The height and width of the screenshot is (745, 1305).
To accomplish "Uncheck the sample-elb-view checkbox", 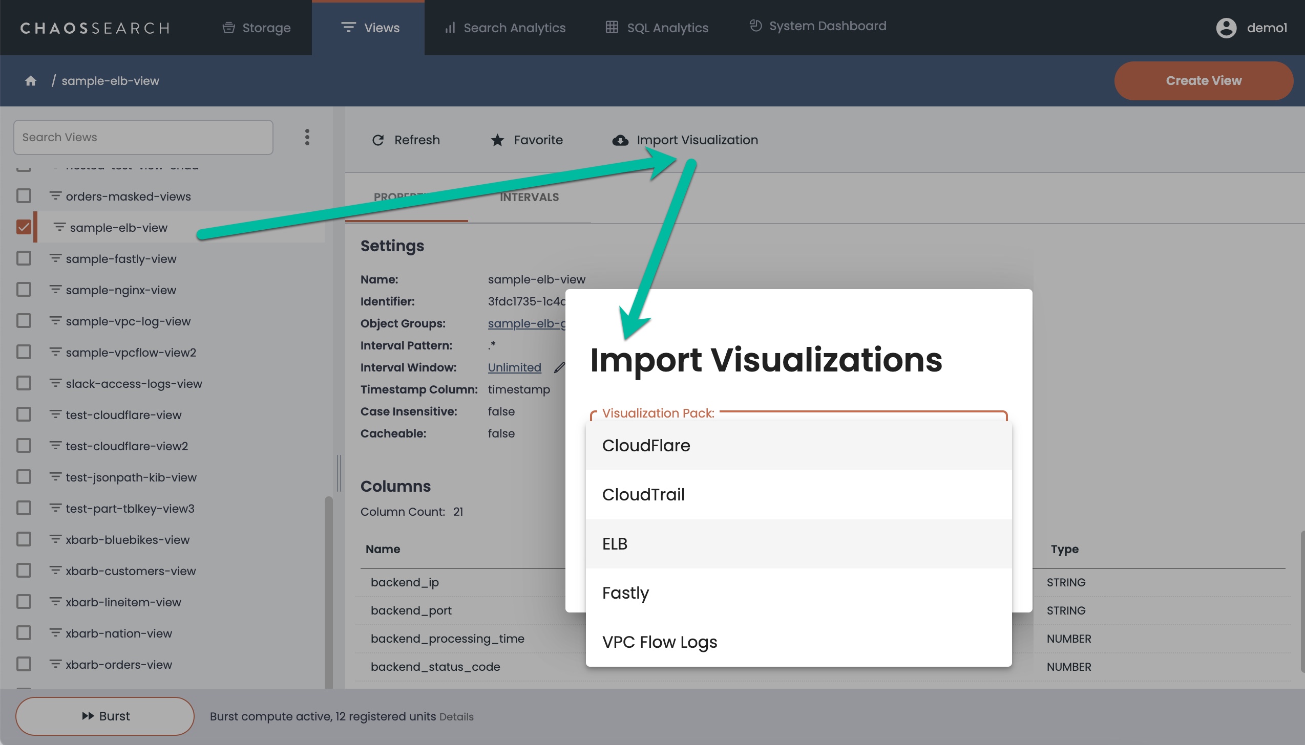I will [x=24, y=227].
